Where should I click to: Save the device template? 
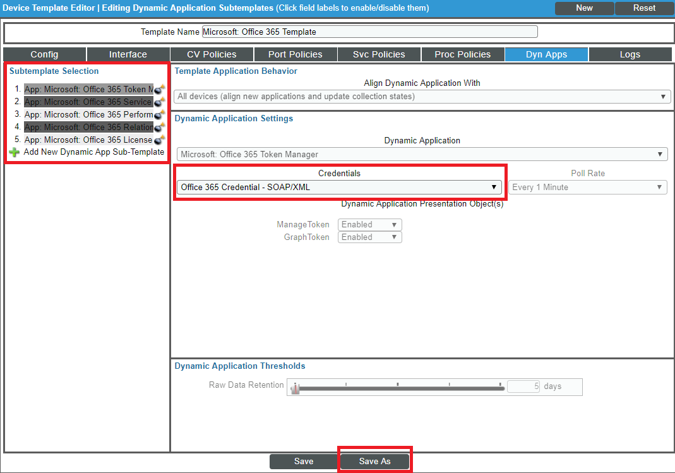[304, 462]
